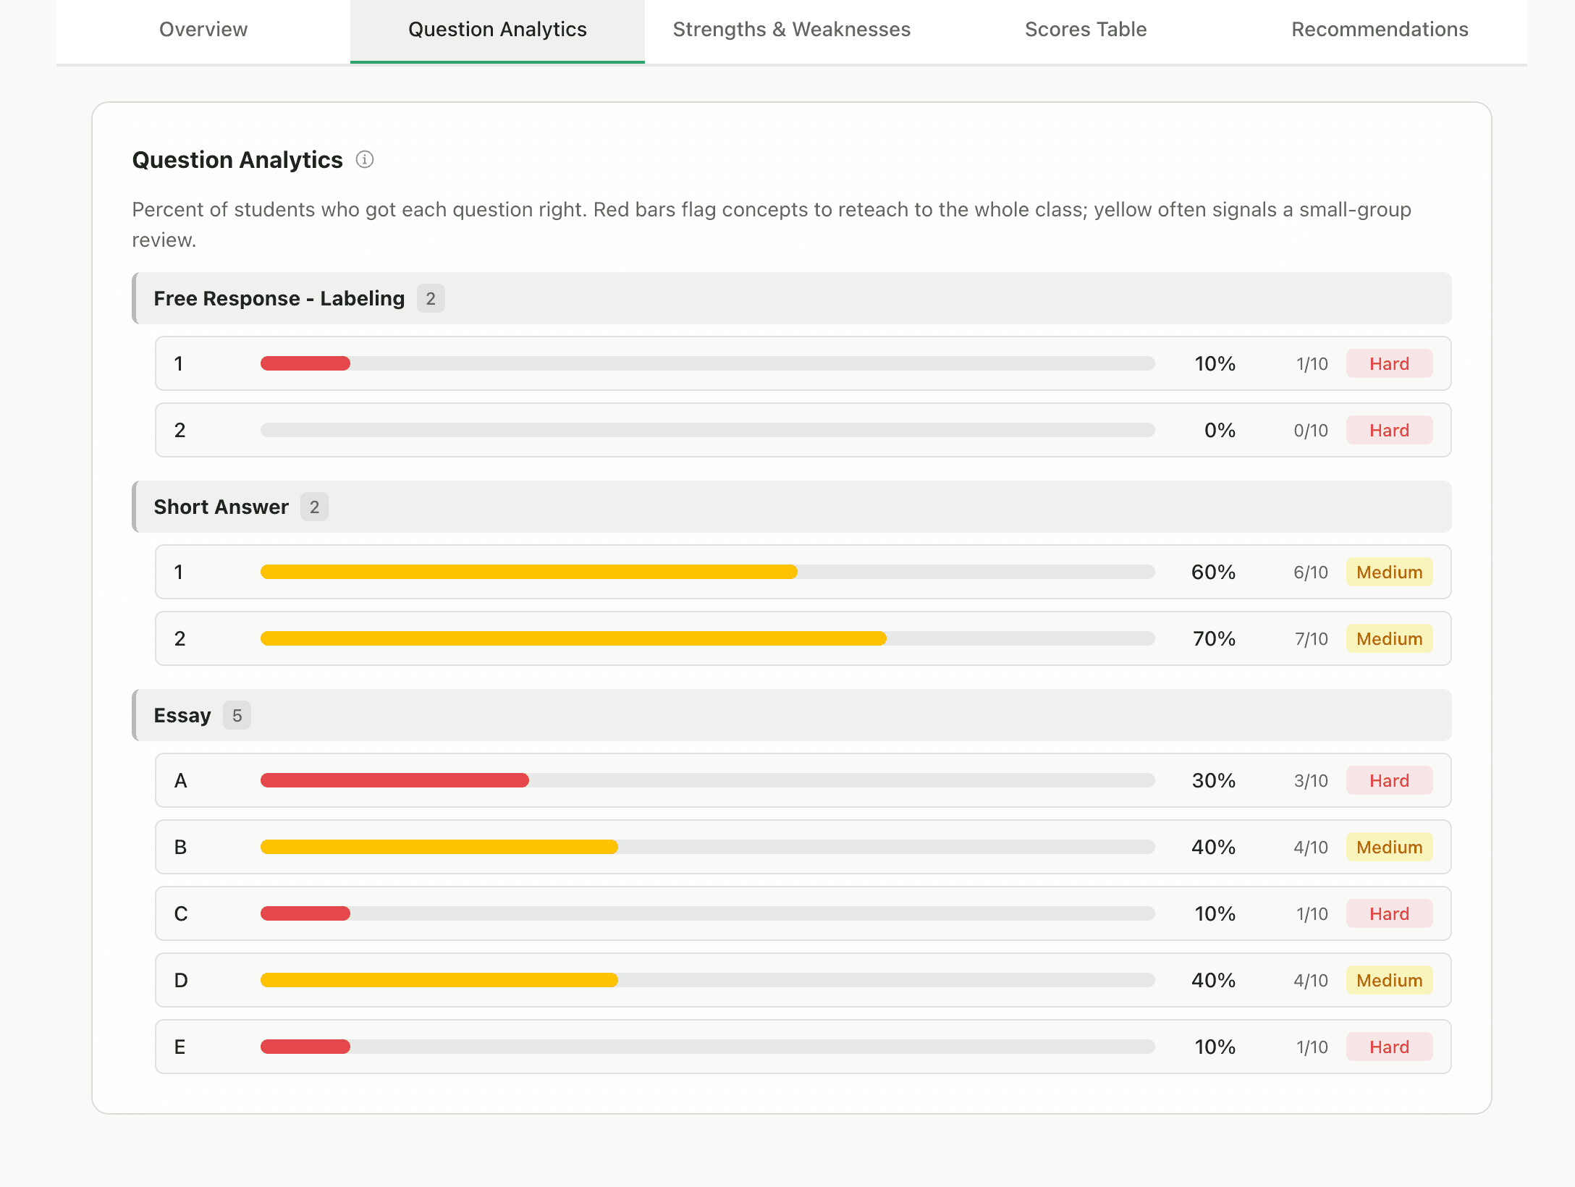
Task: Click the count badge next to Essay
Action: pyautogui.click(x=236, y=715)
